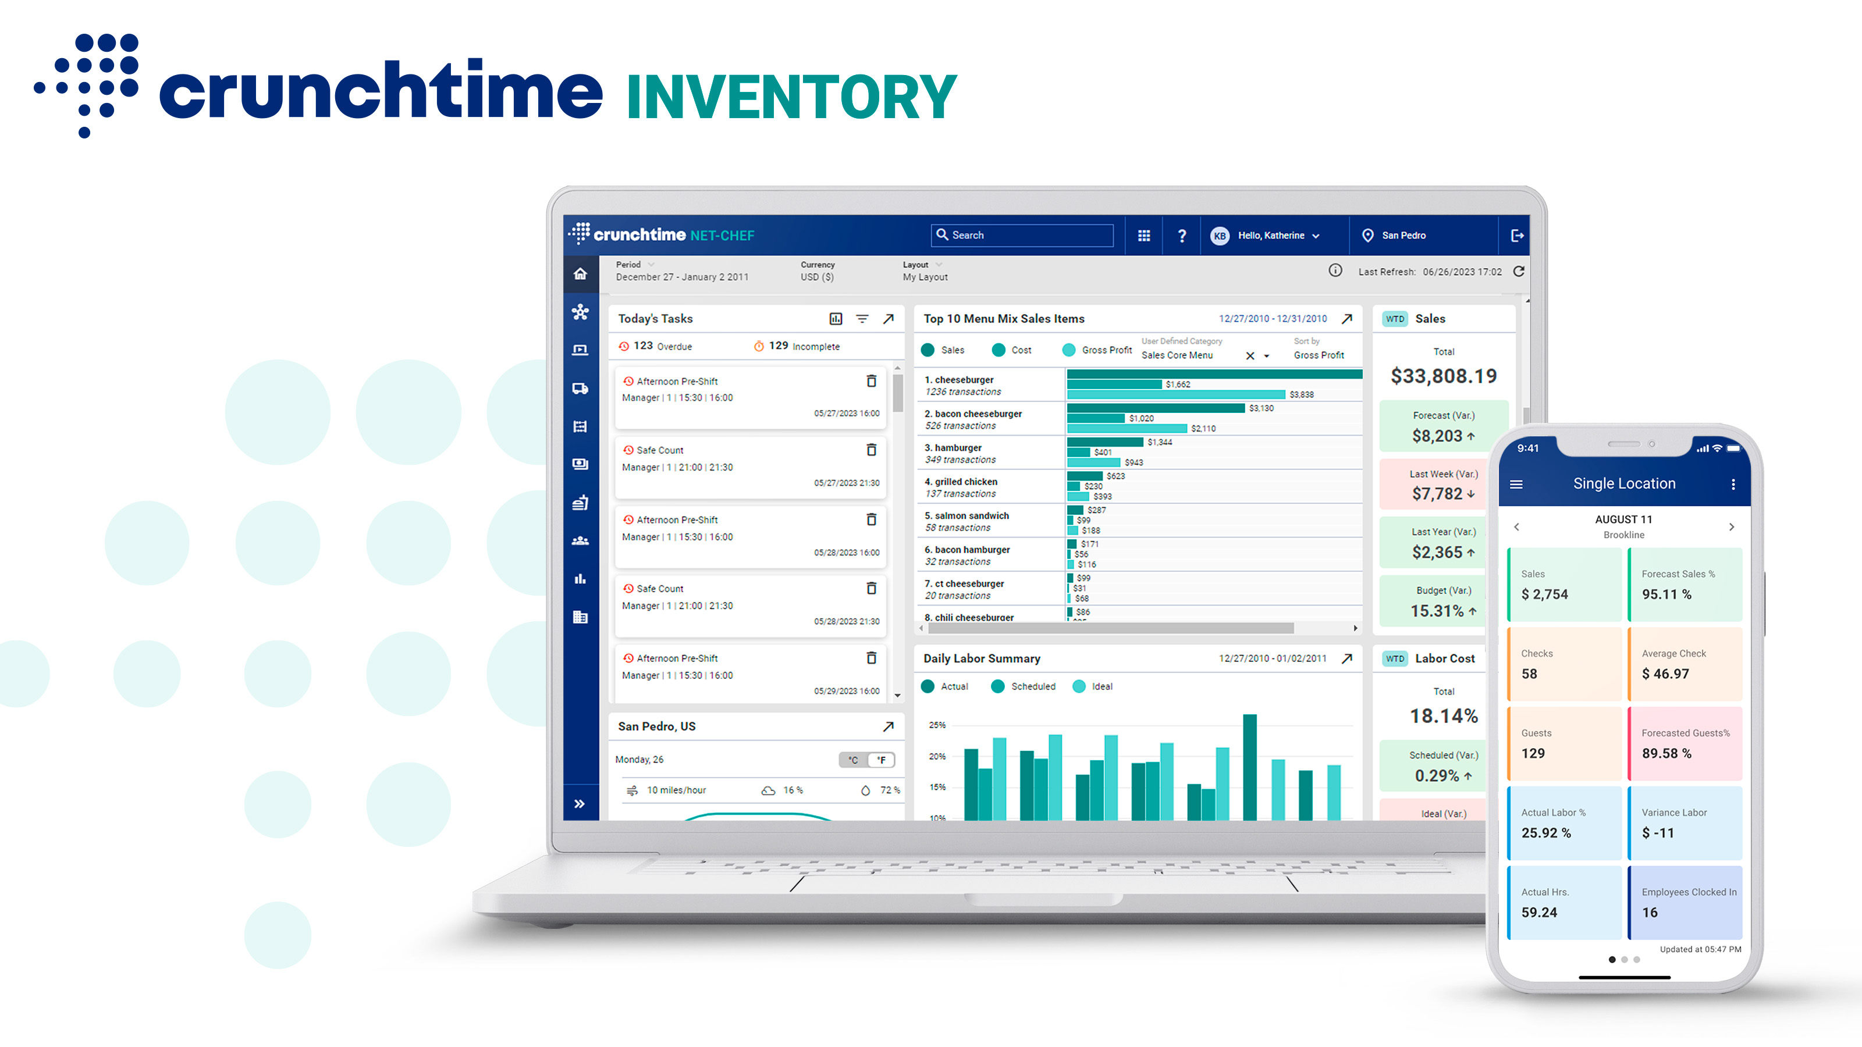Refresh dashboard using Last Refresh icon

point(1519,272)
